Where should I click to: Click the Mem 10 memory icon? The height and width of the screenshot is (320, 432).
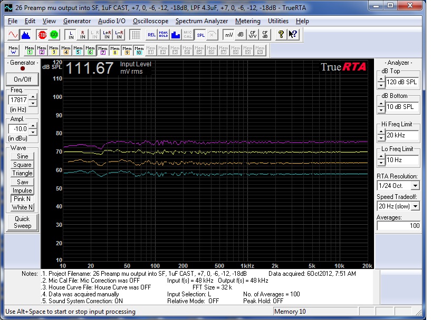click(x=139, y=51)
